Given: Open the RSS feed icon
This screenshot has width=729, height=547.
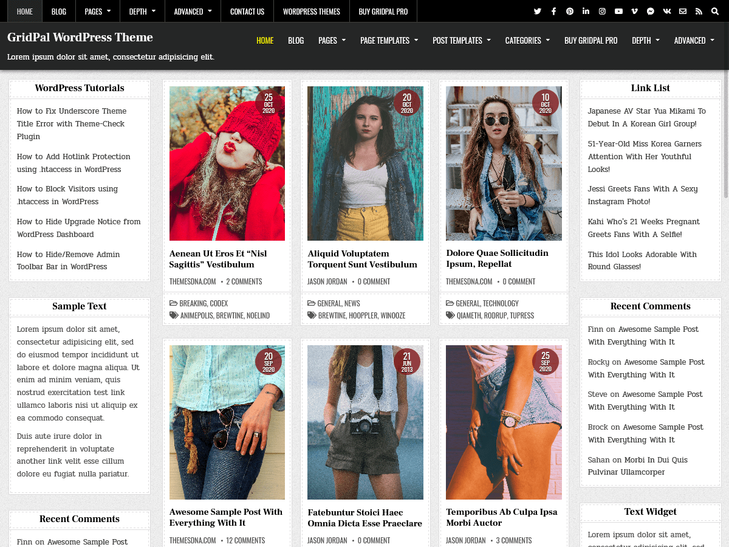Looking at the screenshot, I should coord(698,11).
